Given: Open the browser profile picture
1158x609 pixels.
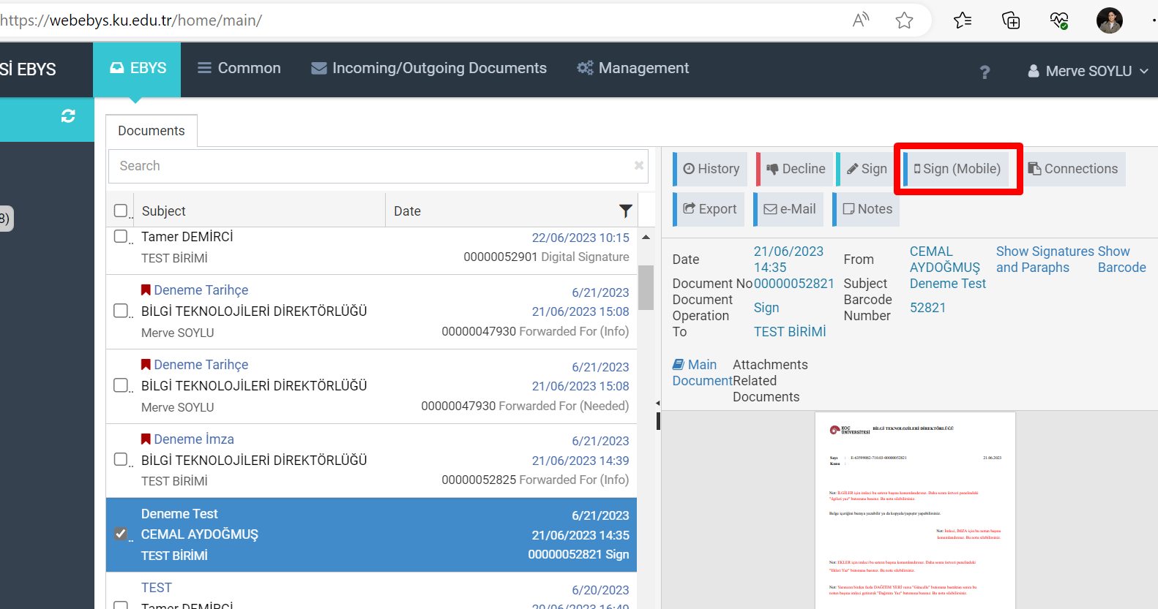Looking at the screenshot, I should (1109, 20).
